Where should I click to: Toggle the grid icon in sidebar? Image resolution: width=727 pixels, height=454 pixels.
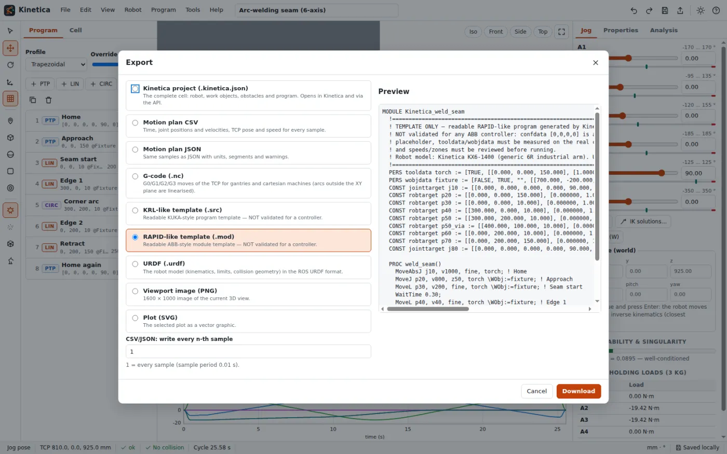(x=10, y=99)
